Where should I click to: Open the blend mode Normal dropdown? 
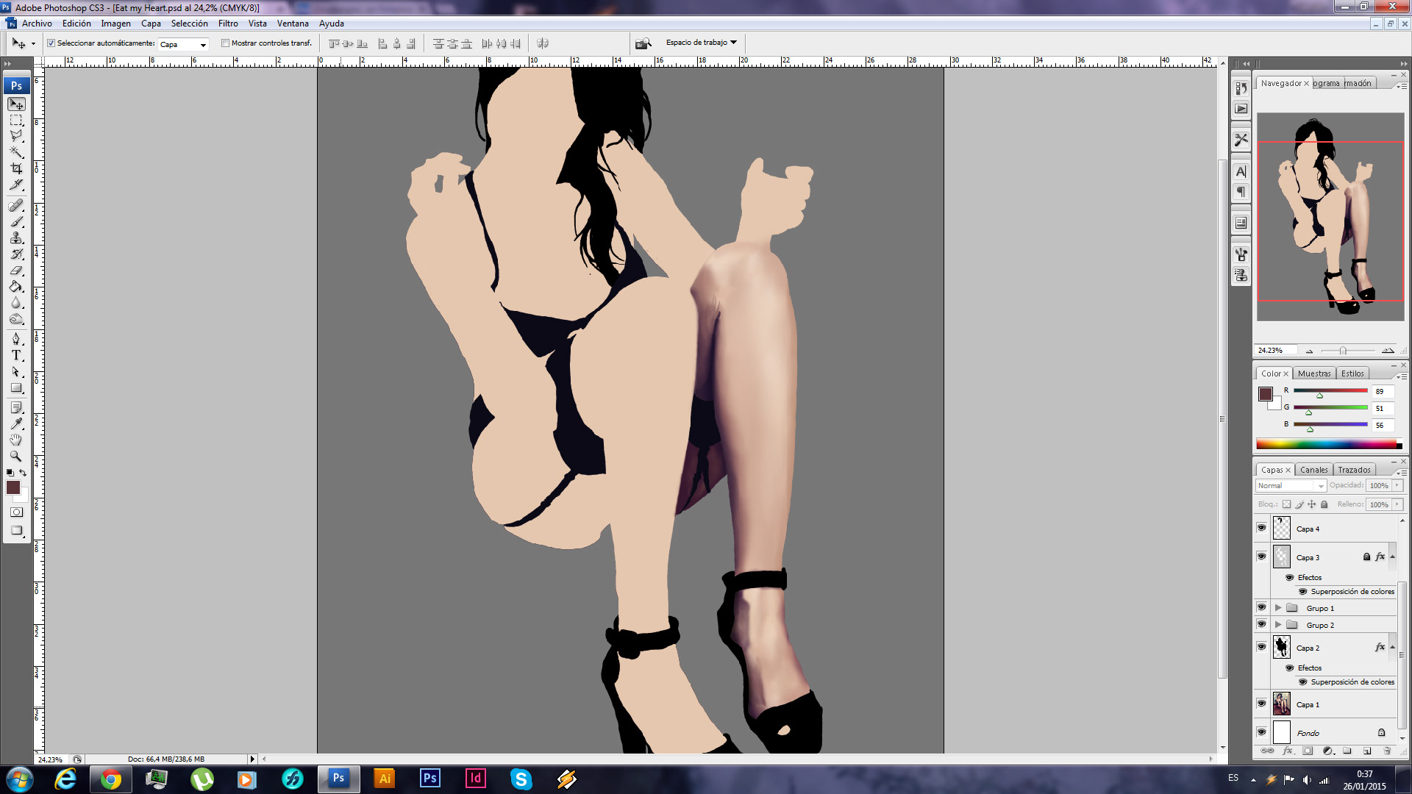(1291, 486)
